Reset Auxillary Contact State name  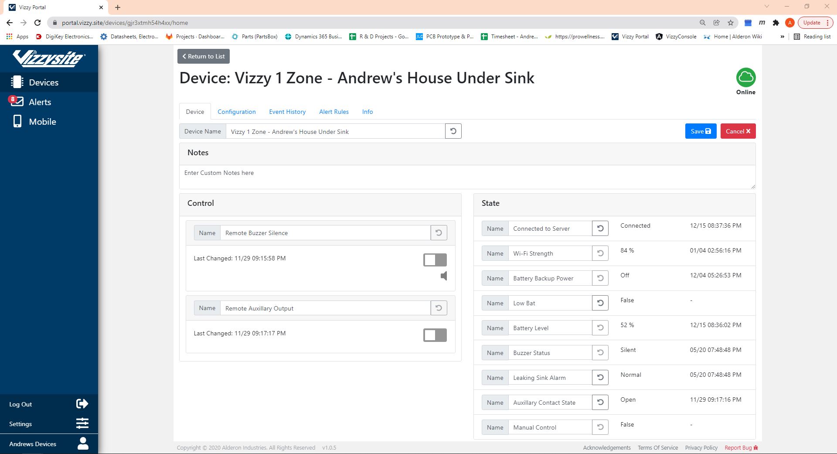click(600, 403)
